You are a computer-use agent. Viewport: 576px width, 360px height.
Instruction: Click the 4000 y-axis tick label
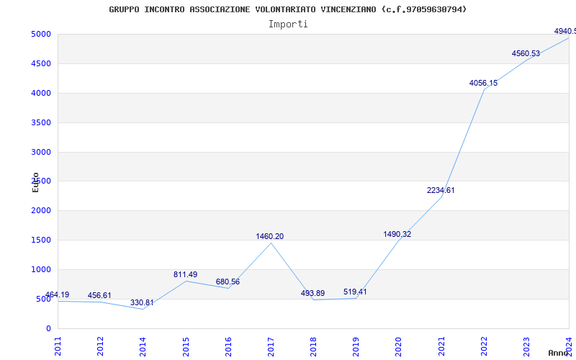(41, 93)
